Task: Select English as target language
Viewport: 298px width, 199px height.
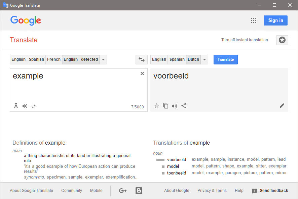Action: click(159, 60)
